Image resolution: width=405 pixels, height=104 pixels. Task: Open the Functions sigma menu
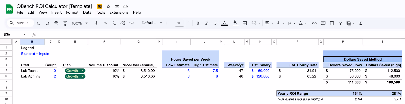point(361,23)
